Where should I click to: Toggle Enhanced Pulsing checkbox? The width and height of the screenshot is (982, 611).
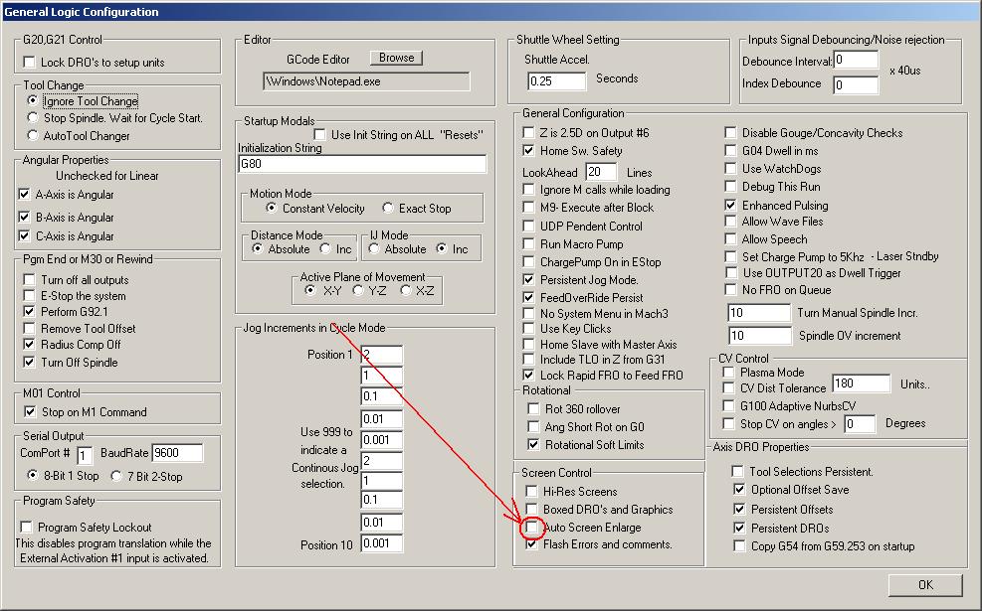(x=730, y=205)
